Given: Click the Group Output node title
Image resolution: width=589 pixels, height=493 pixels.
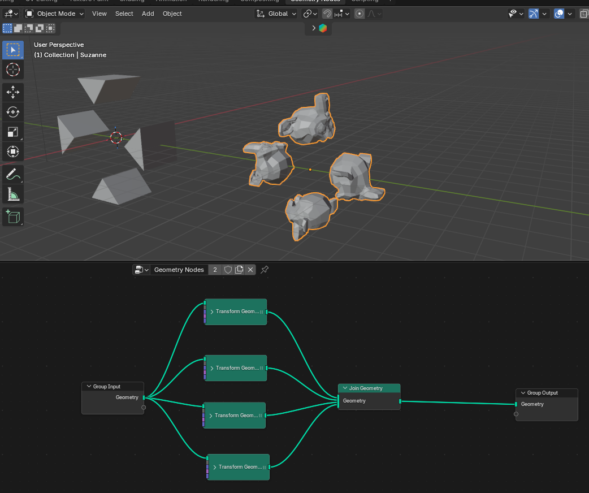Looking at the screenshot, I should point(543,393).
